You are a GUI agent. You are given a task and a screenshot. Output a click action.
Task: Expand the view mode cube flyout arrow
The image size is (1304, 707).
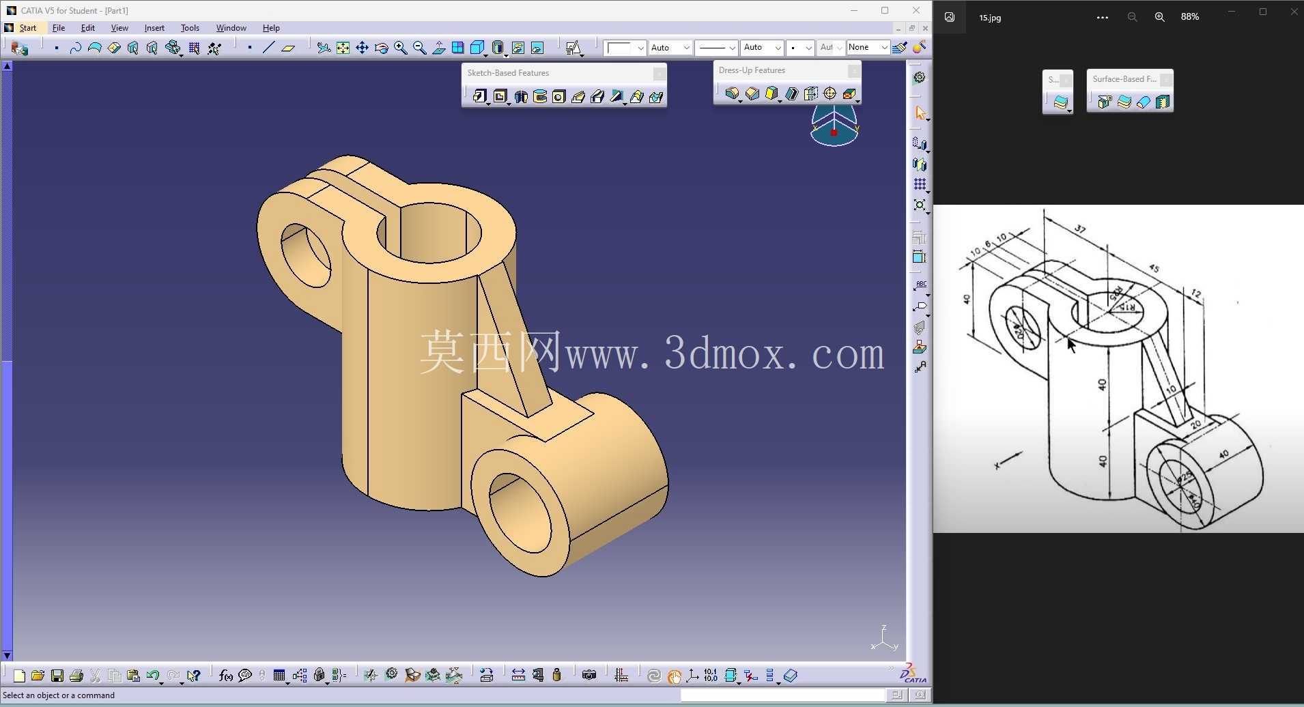tap(485, 55)
